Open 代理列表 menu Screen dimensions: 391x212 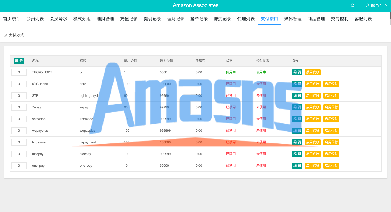click(x=246, y=19)
